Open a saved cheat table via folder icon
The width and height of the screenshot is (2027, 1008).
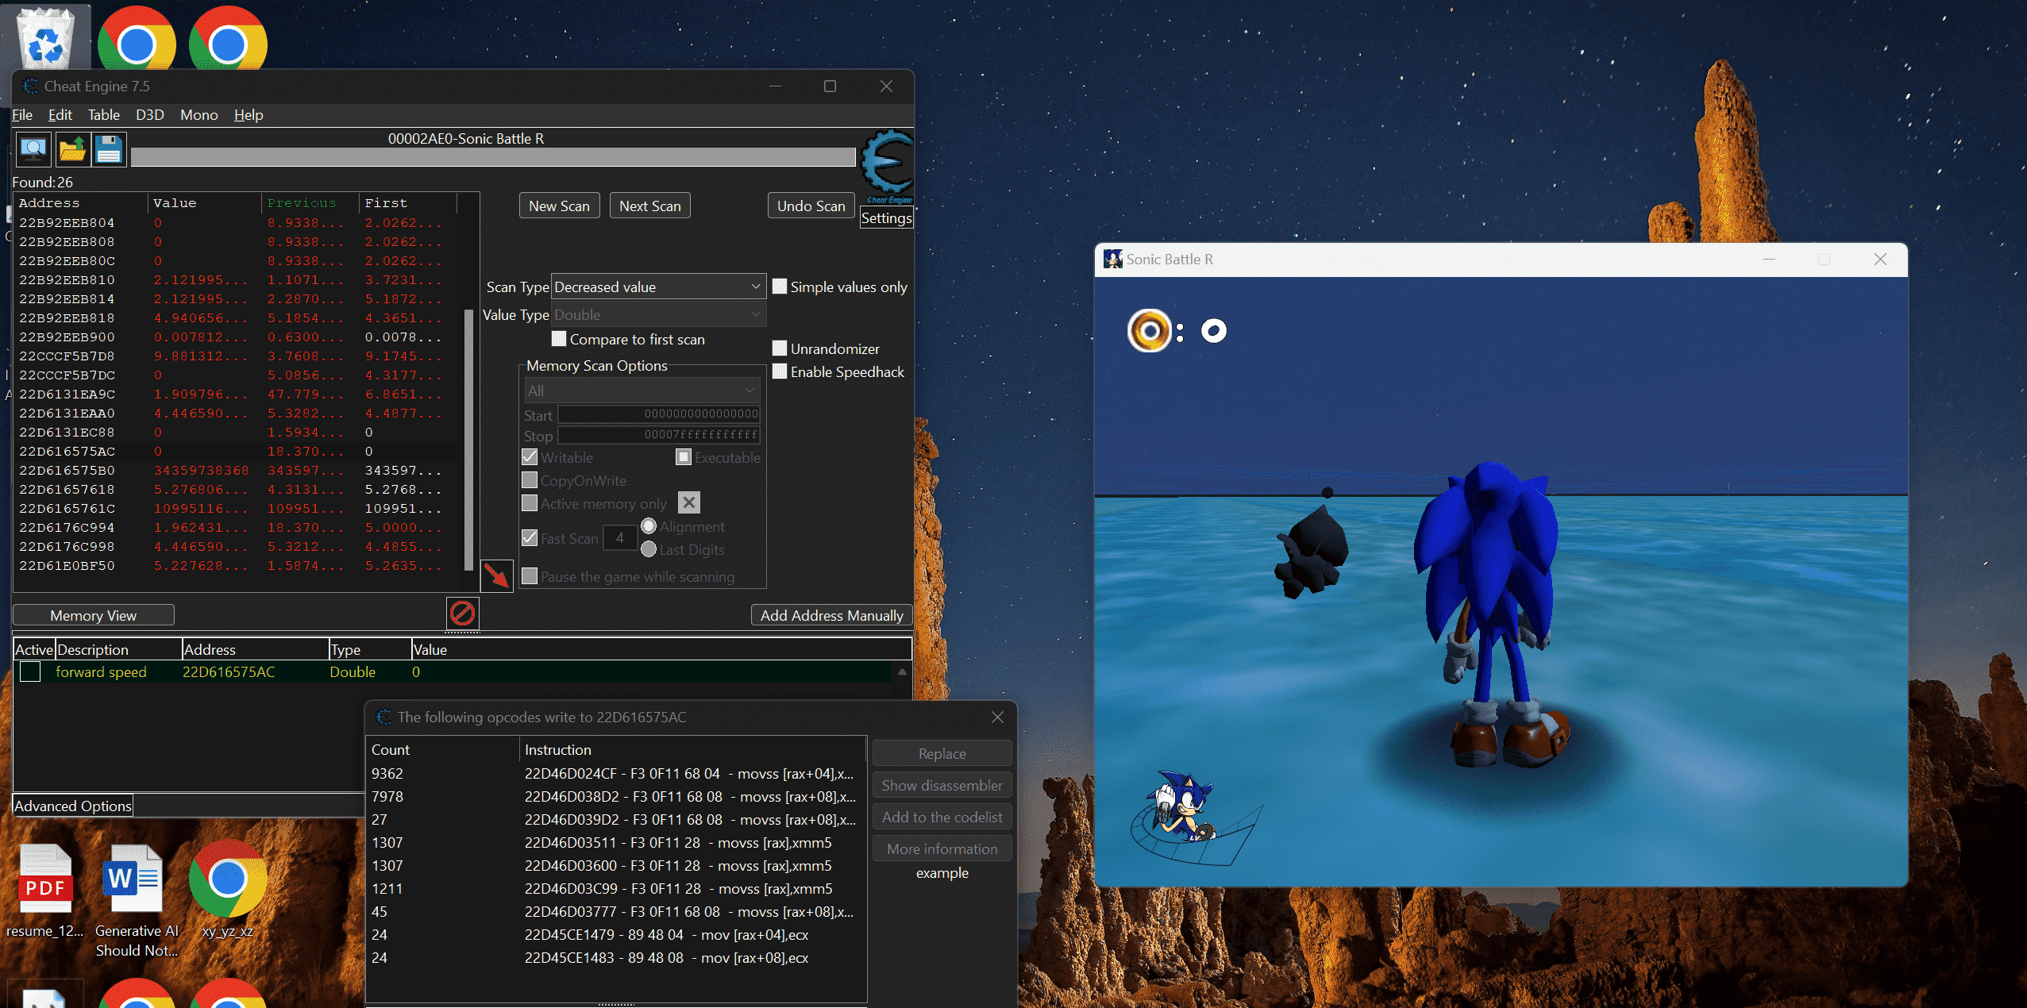(x=71, y=148)
